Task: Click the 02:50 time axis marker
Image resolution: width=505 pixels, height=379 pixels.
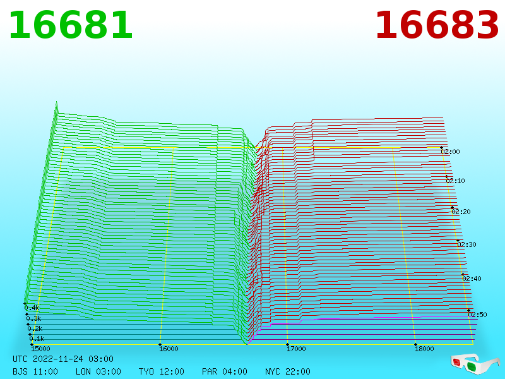Action: (x=477, y=315)
